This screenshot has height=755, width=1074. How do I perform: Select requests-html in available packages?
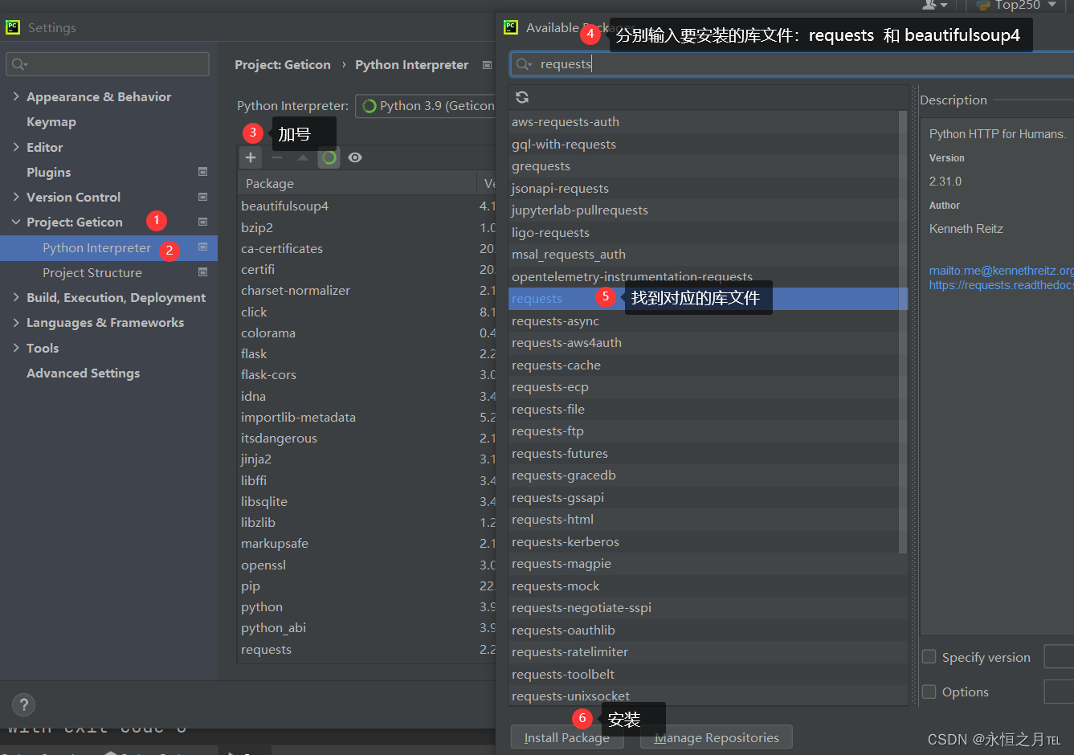[709, 520]
